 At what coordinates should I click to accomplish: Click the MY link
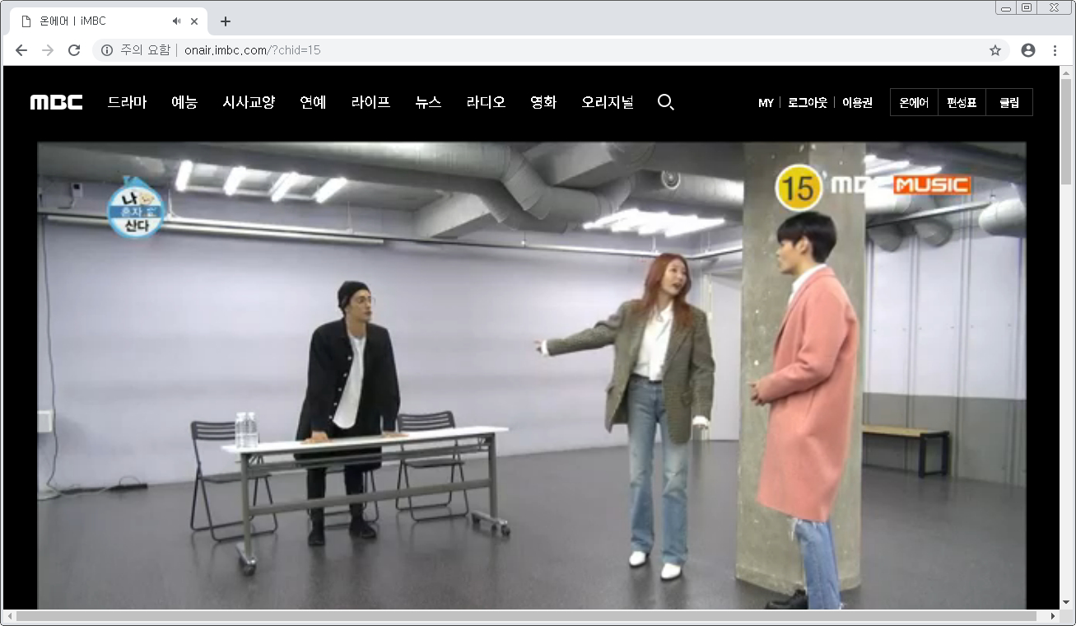766,103
